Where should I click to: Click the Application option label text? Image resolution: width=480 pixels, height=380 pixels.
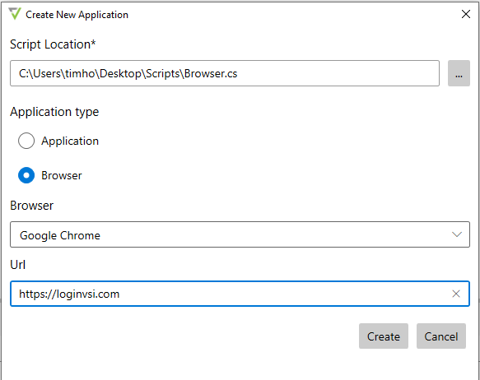tap(70, 141)
